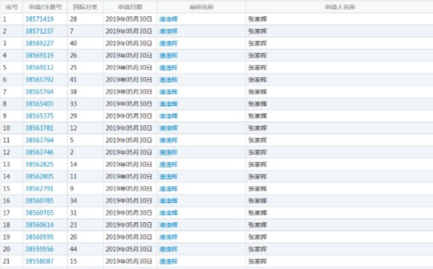Click trademark name 渣渣辉 in row 19
433x269 pixels.
click(x=168, y=237)
